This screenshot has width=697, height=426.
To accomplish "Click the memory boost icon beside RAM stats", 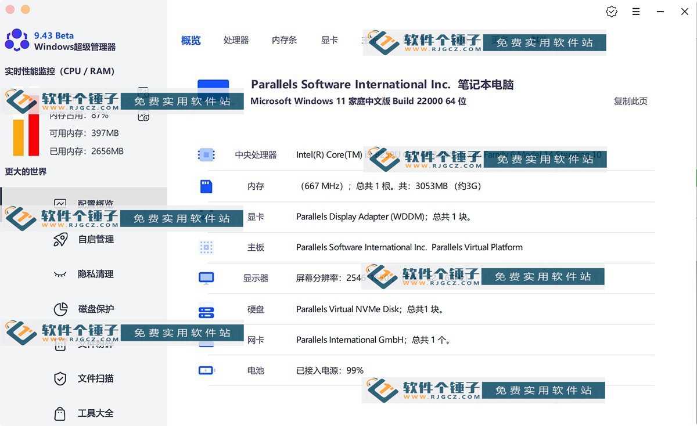I will coord(143,116).
